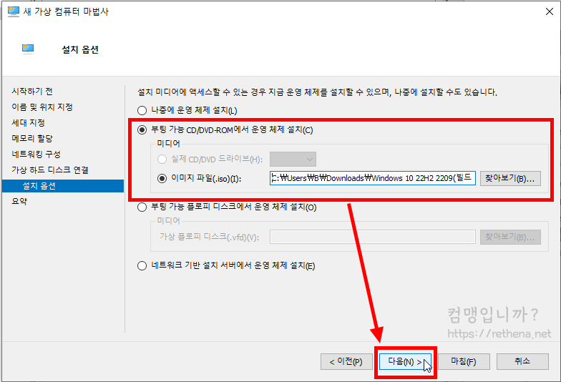
Task: Click the virtual floppy disk path field
Action: click(372, 237)
